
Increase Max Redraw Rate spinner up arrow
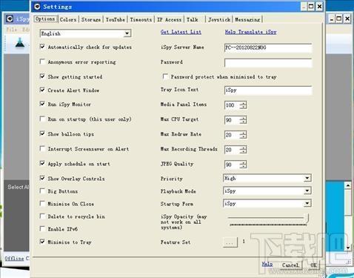(x=243, y=133)
